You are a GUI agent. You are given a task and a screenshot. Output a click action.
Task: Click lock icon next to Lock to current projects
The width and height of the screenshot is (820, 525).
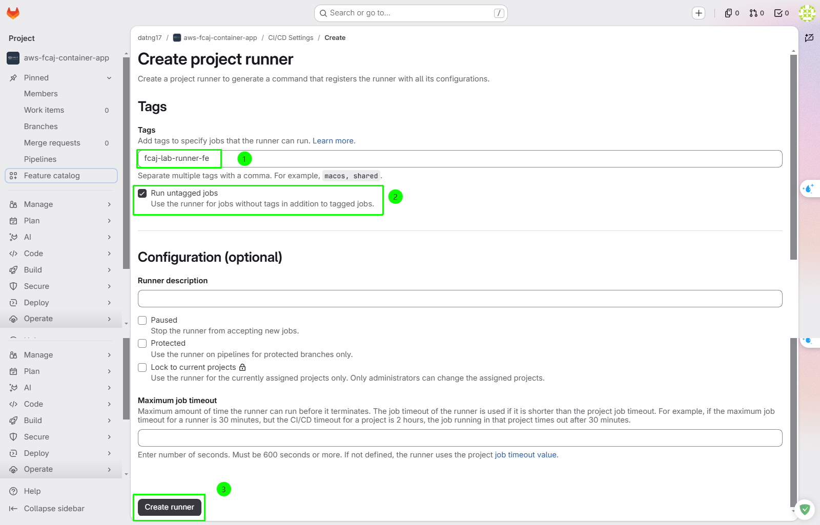(x=242, y=367)
